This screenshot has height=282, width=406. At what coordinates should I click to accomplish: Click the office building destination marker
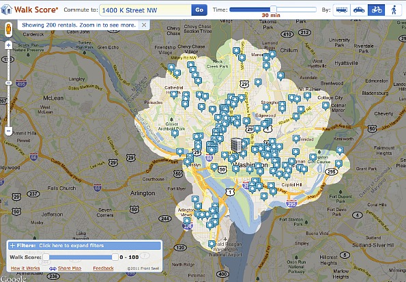click(236, 145)
